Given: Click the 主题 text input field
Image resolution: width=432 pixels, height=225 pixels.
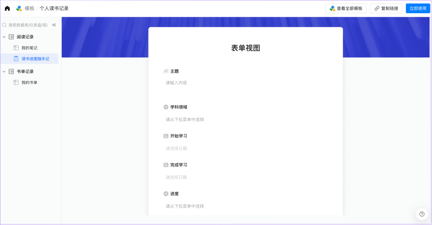Looking at the screenshot, I should (245, 83).
